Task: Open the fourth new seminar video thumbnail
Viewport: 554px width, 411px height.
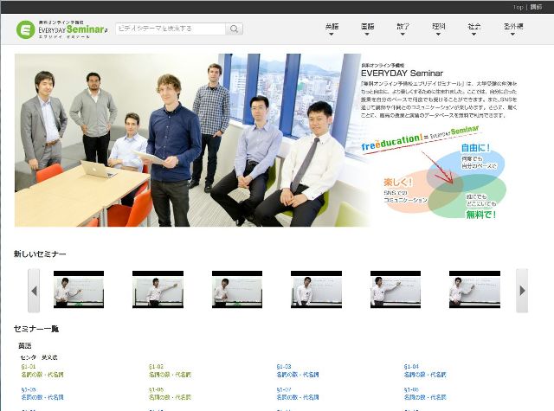Action: point(316,290)
